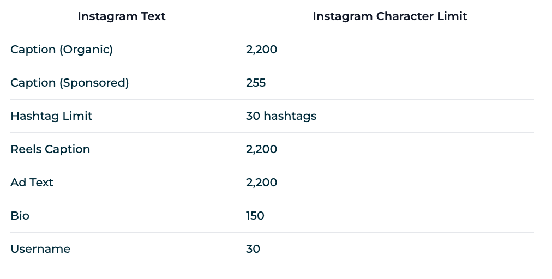Click the 2,200 value in Reels Caption row
Viewport: 552px width, 279px height.
[262, 149]
